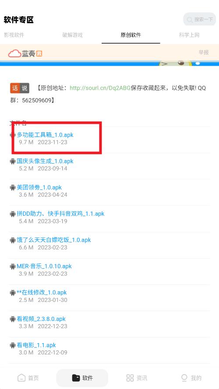Click Android icon beside 看电影_1.1.apk
Viewport: 219px width, 389px height.
(x=12, y=345)
